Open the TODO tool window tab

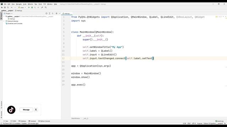(13, 121)
